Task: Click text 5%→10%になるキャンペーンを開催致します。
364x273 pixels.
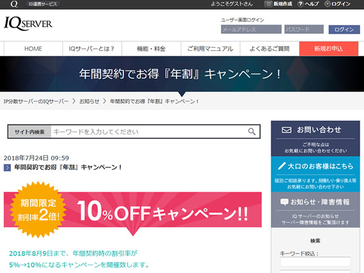Action: [79, 265]
